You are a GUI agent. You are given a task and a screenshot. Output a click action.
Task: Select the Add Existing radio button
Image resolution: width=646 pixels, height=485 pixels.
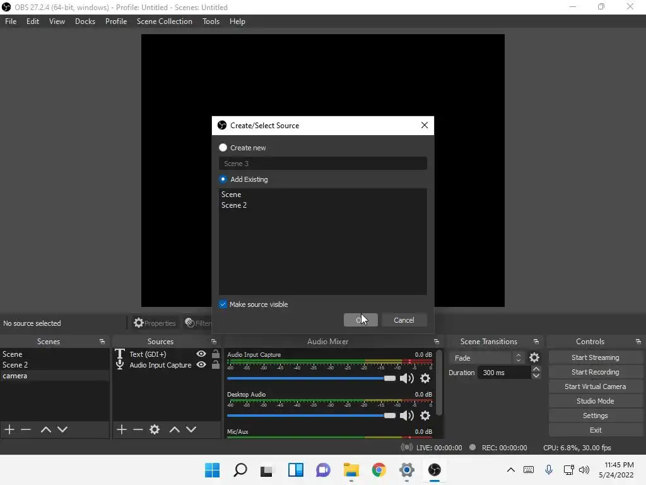pyautogui.click(x=223, y=179)
